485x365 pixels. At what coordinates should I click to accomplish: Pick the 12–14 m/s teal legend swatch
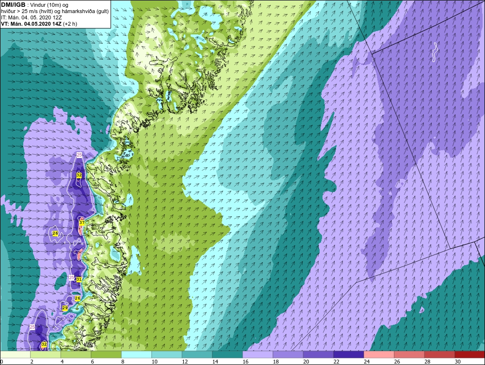197,354
